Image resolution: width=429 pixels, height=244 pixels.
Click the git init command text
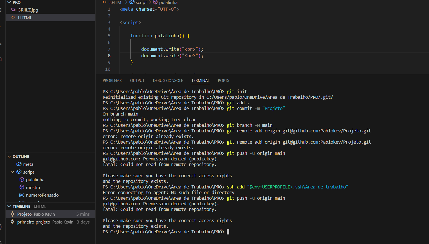tap(237, 91)
